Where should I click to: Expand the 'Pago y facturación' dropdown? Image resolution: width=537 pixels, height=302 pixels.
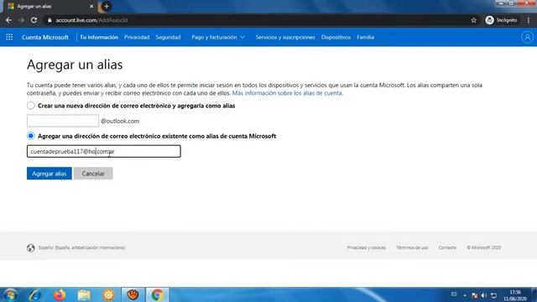tap(218, 37)
